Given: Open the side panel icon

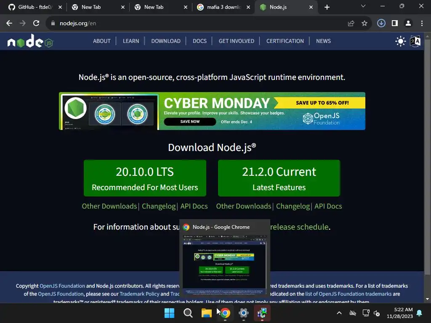Looking at the screenshot, I should pos(395,24).
